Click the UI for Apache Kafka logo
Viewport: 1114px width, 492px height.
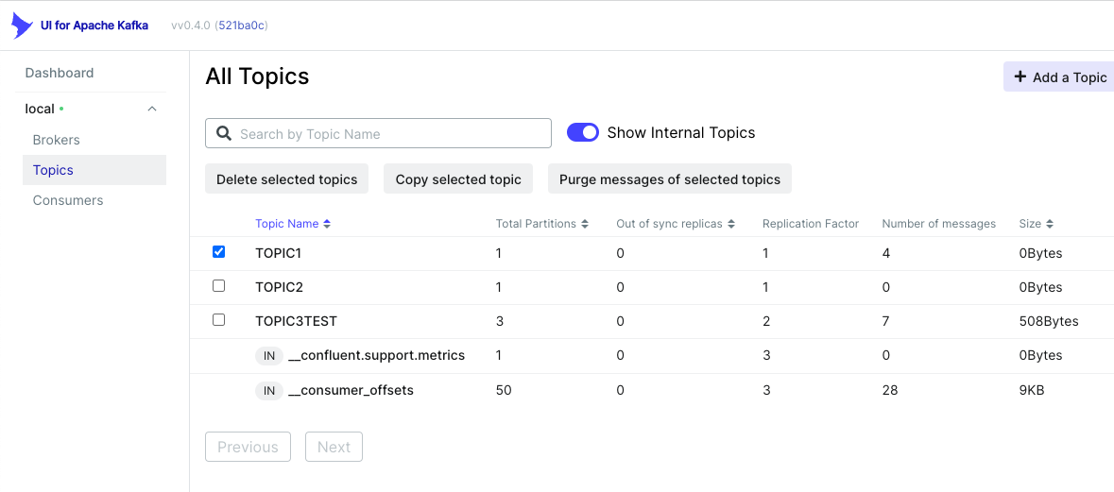pos(23,25)
